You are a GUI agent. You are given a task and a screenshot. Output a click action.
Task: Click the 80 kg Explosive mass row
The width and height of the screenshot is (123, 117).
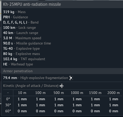click(21, 54)
